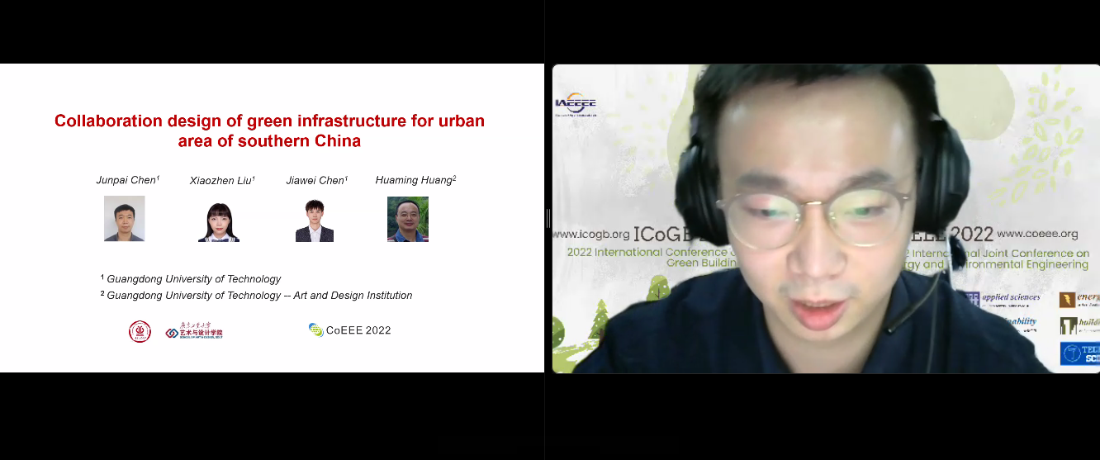Click the first Guangdong University of Technology affiliation
This screenshot has width=1100, height=460.
193,279
